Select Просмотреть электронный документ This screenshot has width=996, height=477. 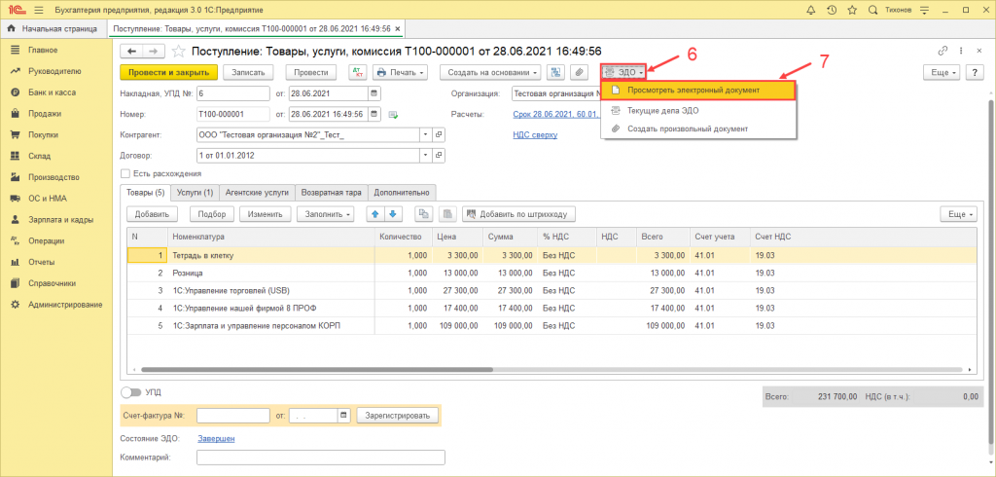698,91
